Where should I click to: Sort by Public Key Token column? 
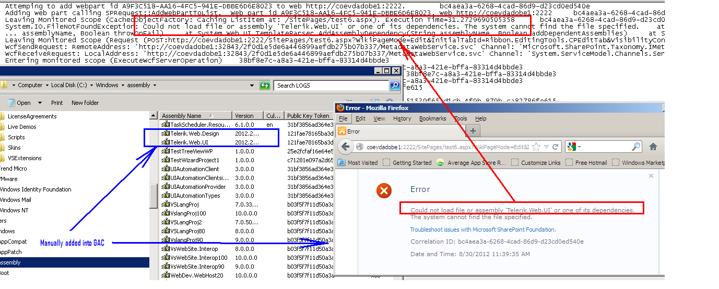click(309, 116)
